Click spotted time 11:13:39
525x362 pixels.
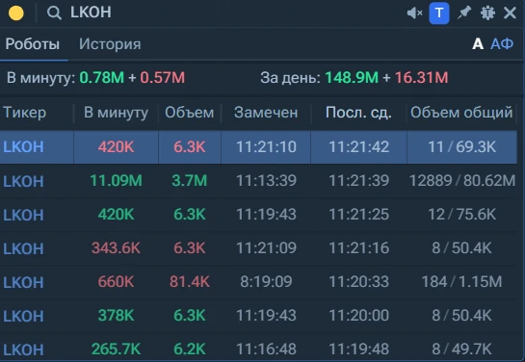point(266,181)
